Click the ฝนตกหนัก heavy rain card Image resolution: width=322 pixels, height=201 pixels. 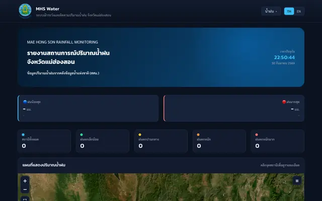coord(219,141)
